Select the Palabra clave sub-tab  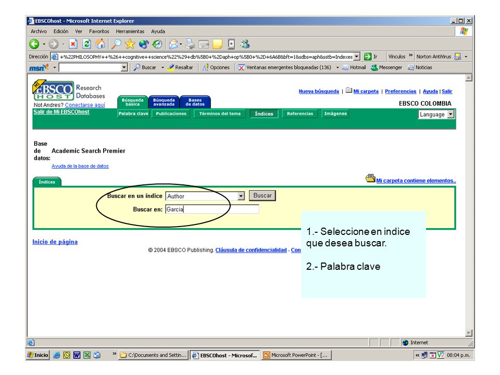(133, 114)
